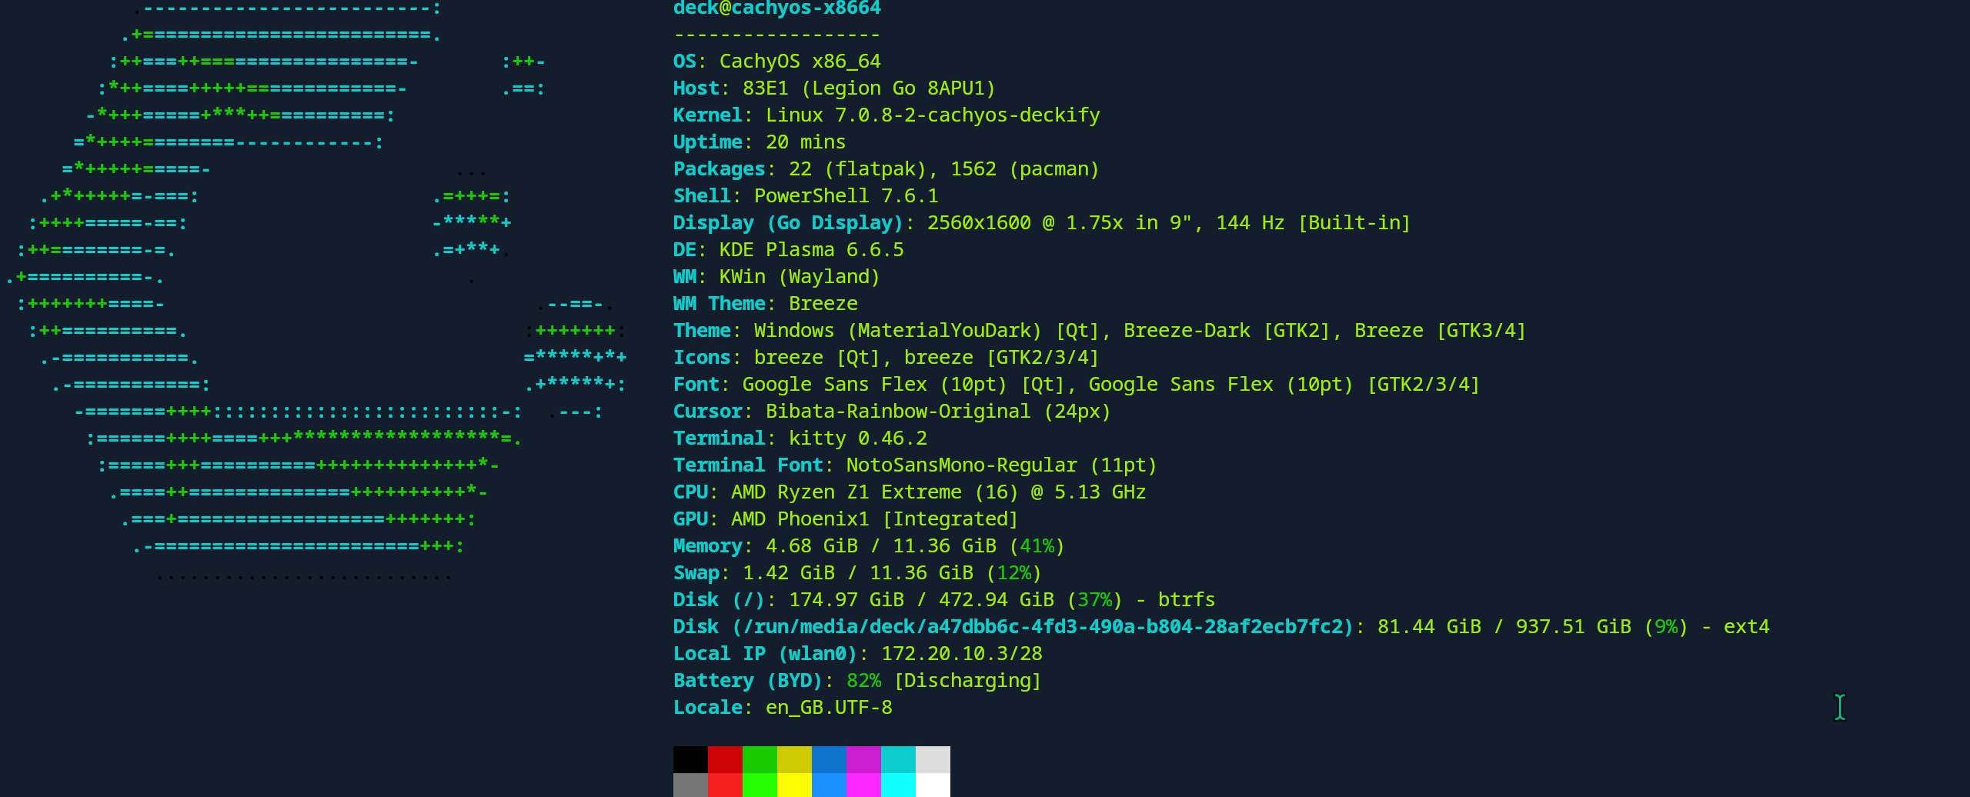The width and height of the screenshot is (1970, 797).
Task: Click the bright magenta palette block
Action: 863,785
